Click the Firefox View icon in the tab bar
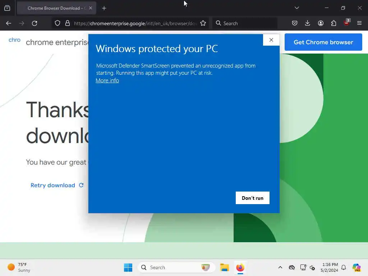This screenshot has height=276, width=368. (7, 8)
